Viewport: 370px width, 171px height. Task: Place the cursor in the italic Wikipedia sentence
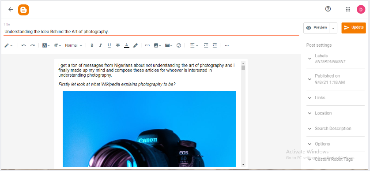coord(117,84)
